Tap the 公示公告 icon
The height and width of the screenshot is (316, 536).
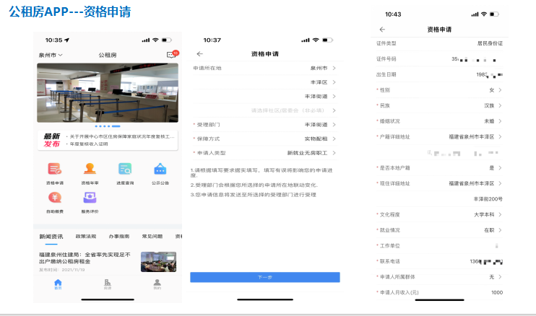pyautogui.click(x=160, y=170)
